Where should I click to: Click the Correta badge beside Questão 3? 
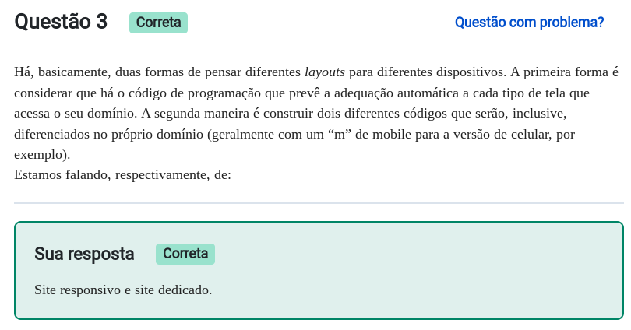click(158, 23)
